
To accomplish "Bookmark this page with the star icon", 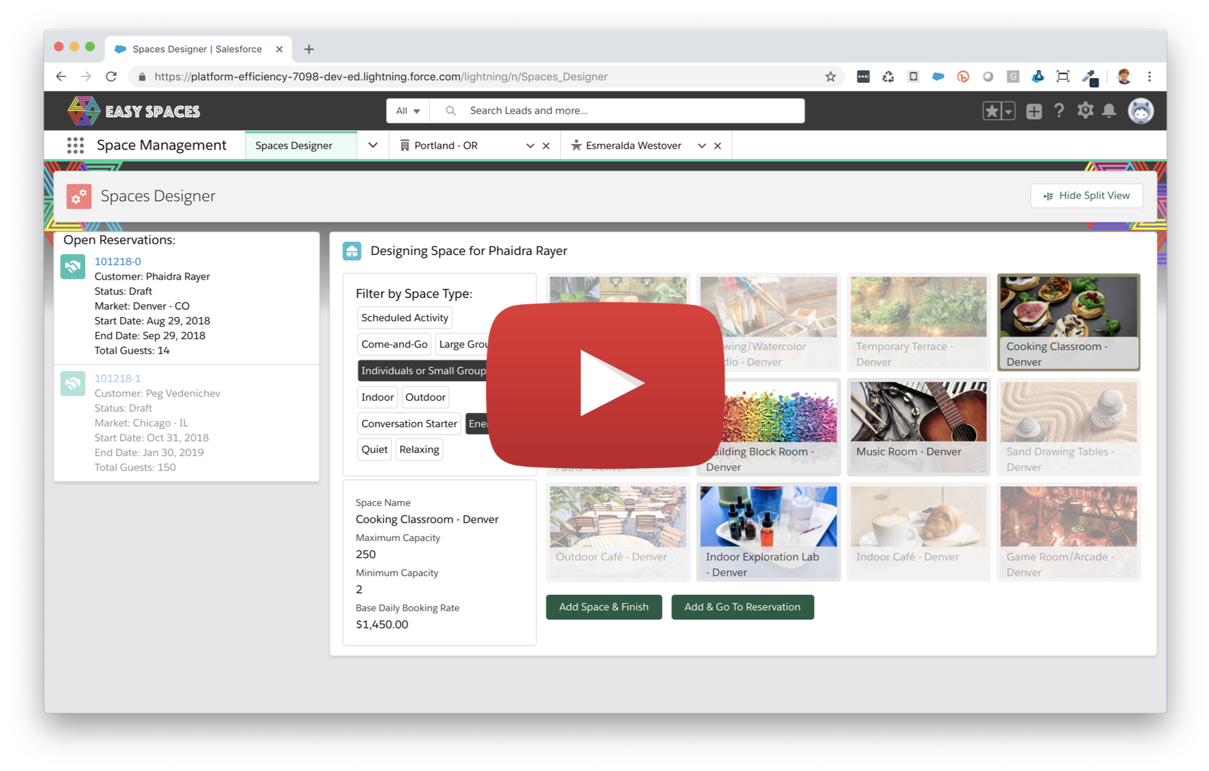I will (830, 76).
